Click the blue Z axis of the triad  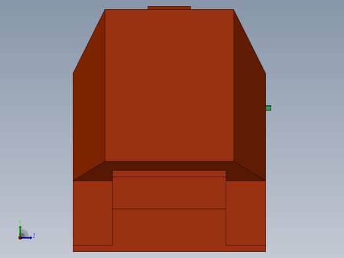(26, 237)
